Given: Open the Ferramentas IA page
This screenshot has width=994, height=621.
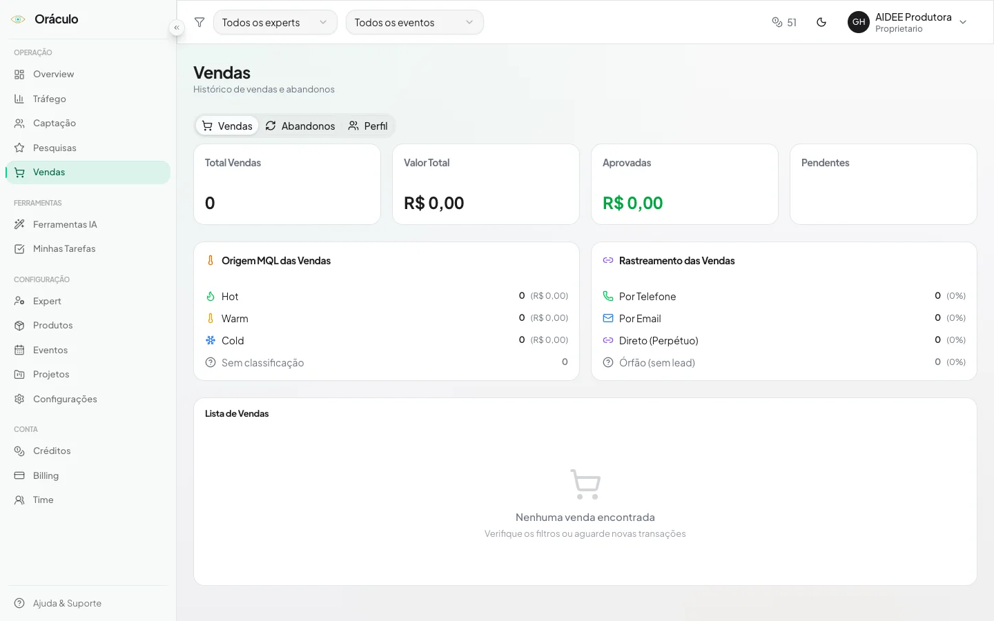Looking at the screenshot, I should tap(88, 224).
